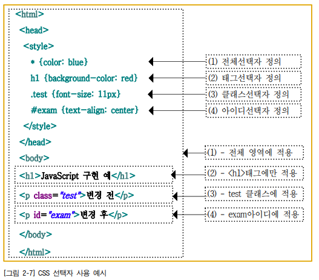The width and height of the screenshot is (319, 280).
Task: Click the closing </style> tag line
Action: 40,126
